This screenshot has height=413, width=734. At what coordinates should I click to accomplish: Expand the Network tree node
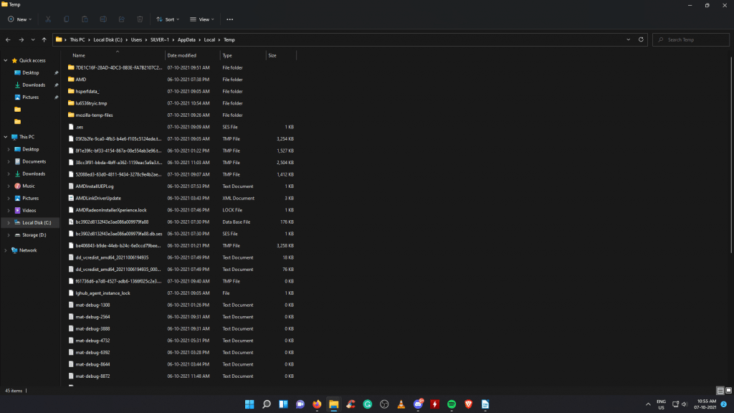tap(6, 250)
